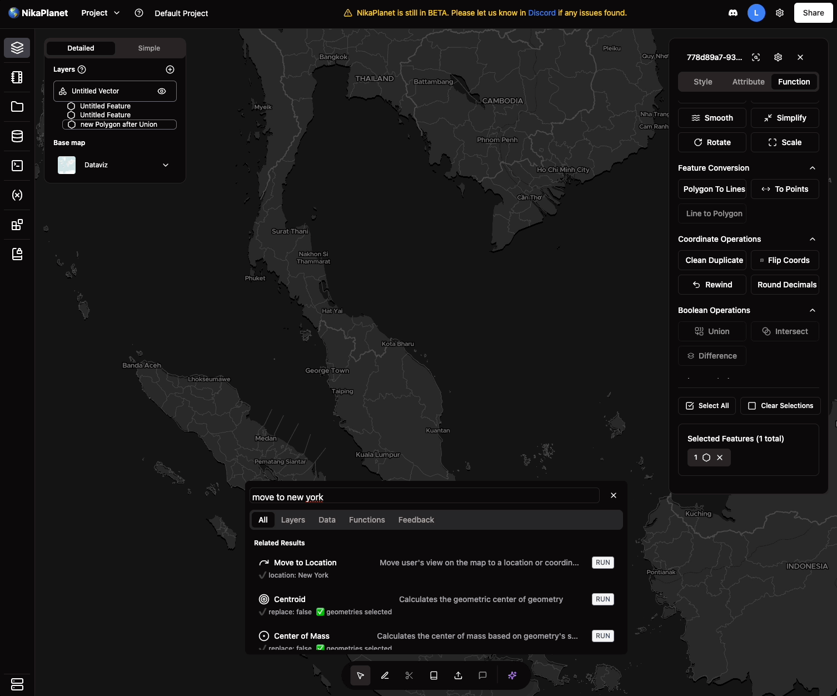The height and width of the screenshot is (696, 837).
Task: Click the Share button
Action: click(813, 13)
